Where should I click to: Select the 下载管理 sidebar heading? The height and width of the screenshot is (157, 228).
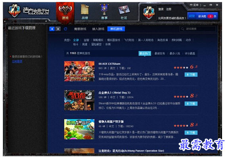[x=29, y=28]
